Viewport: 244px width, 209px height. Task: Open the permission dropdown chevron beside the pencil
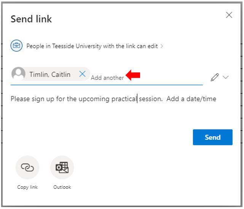coord(225,77)
